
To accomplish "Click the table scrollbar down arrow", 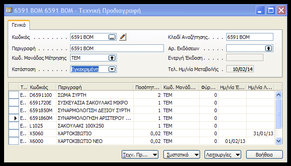I will (278, 141).
